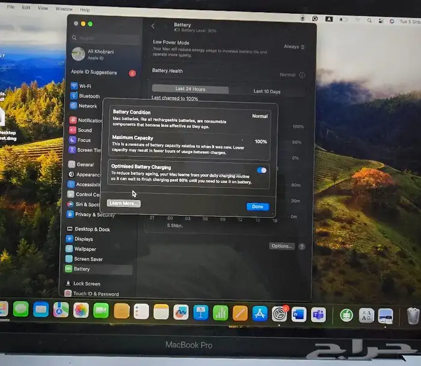The width and height of the screenshot is (421, 366).
Task: Open the Help menu
Action: pyautogui.click(x=85, y=10)
